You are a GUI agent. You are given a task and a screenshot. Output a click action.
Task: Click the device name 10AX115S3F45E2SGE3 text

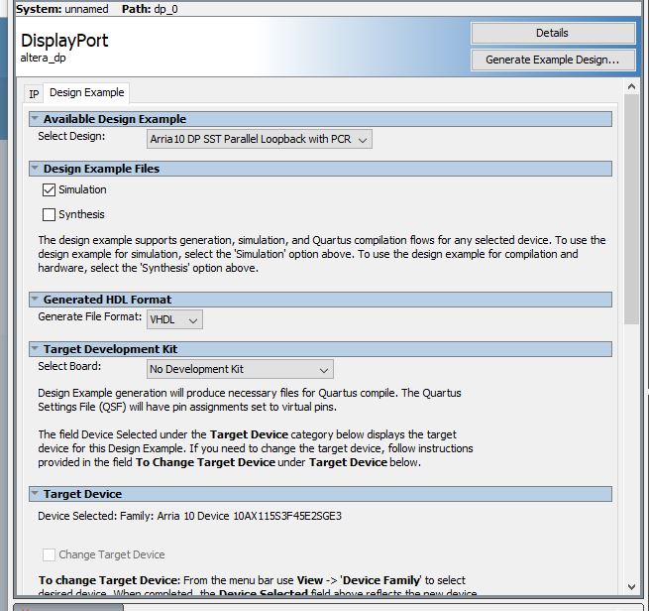tap(287, 516)
